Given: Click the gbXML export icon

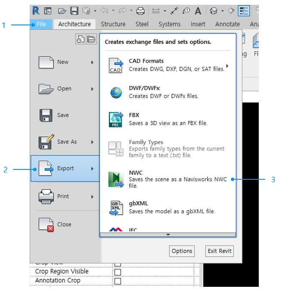Looking at the screenshot, I should tap(116, 208).
